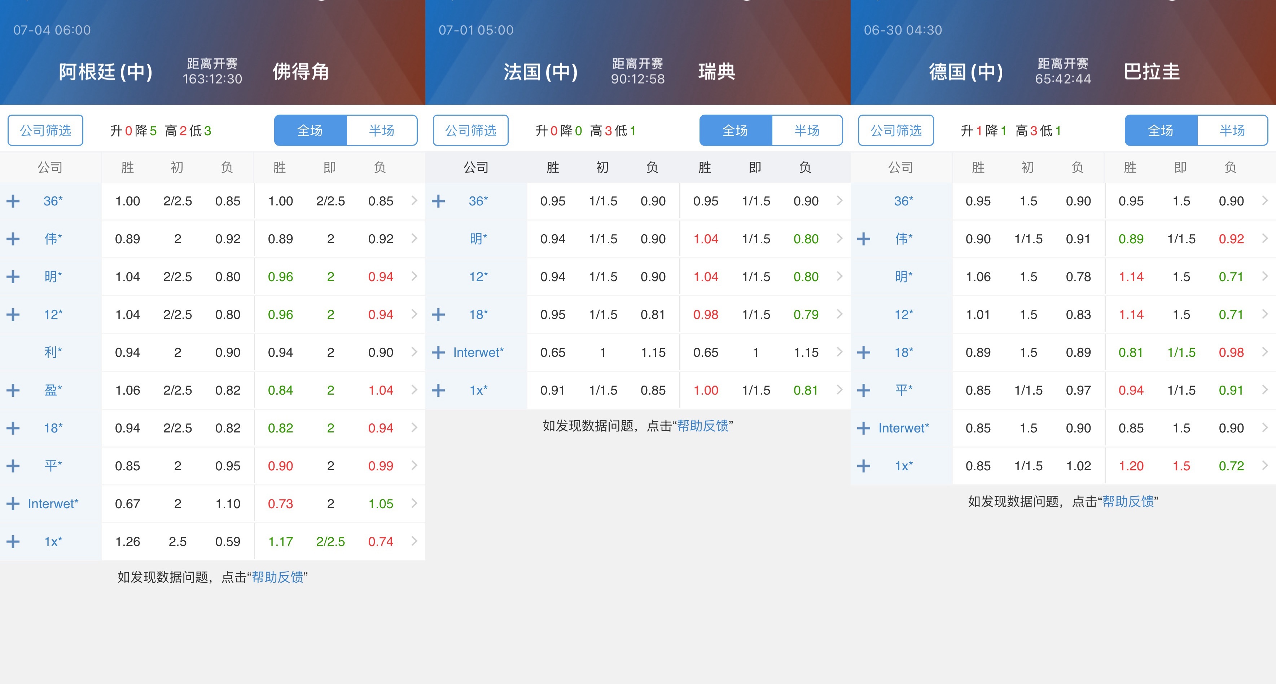Screen dimensions: 1276x684
Task: Click countdown 65:42:44 in Germany header
Action: coord(1063,79)
